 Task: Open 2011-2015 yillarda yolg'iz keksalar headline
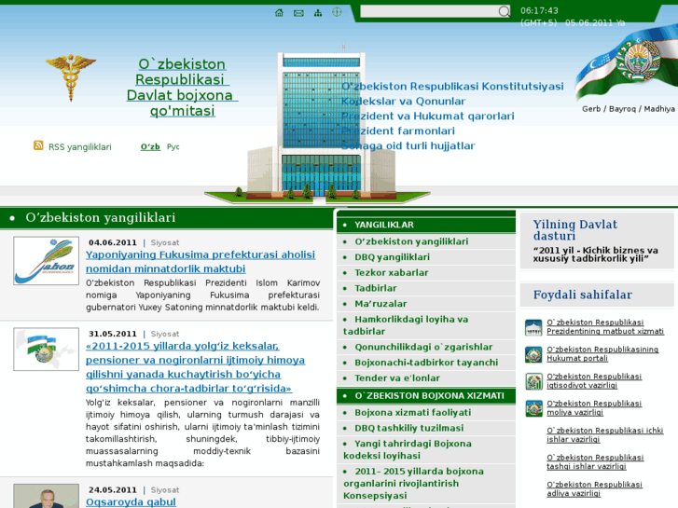(195, 367)
